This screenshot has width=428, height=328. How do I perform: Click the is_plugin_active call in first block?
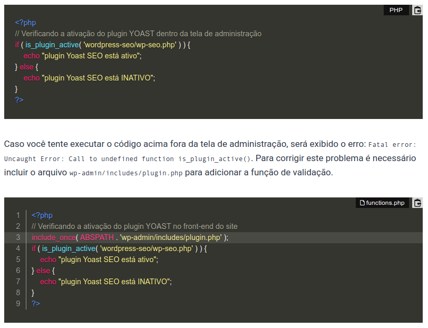52,45
